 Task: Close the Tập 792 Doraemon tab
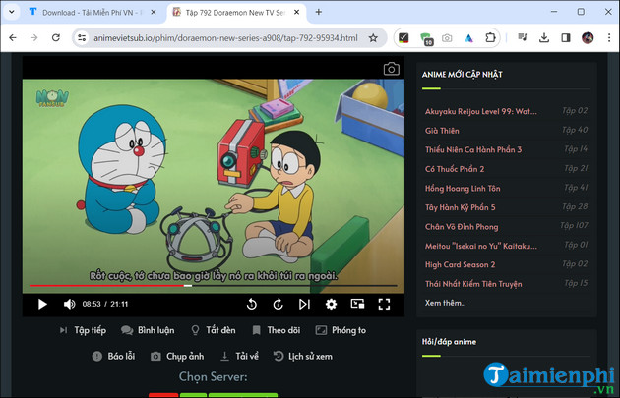[x=296, y=12]
